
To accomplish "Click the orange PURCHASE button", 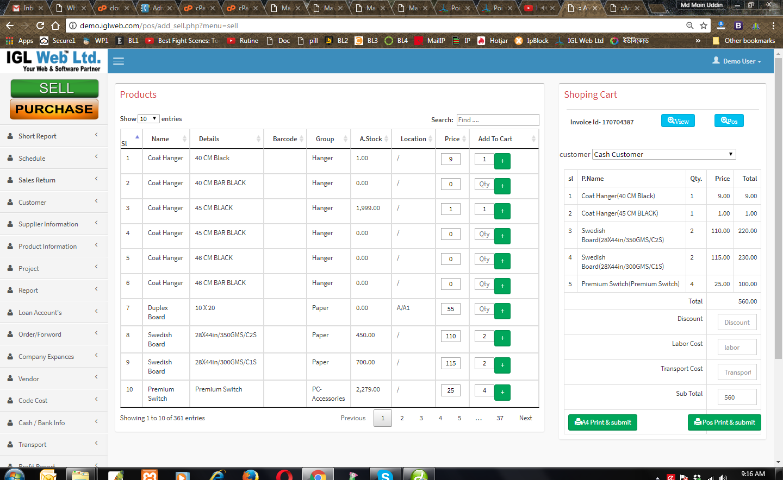I will [54, 109].
